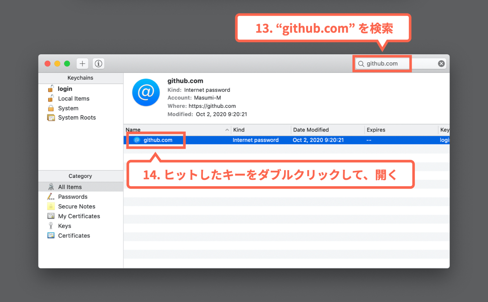Click the github.com title in the detail header
Screen dimensions: 488x302
(185, 81)
